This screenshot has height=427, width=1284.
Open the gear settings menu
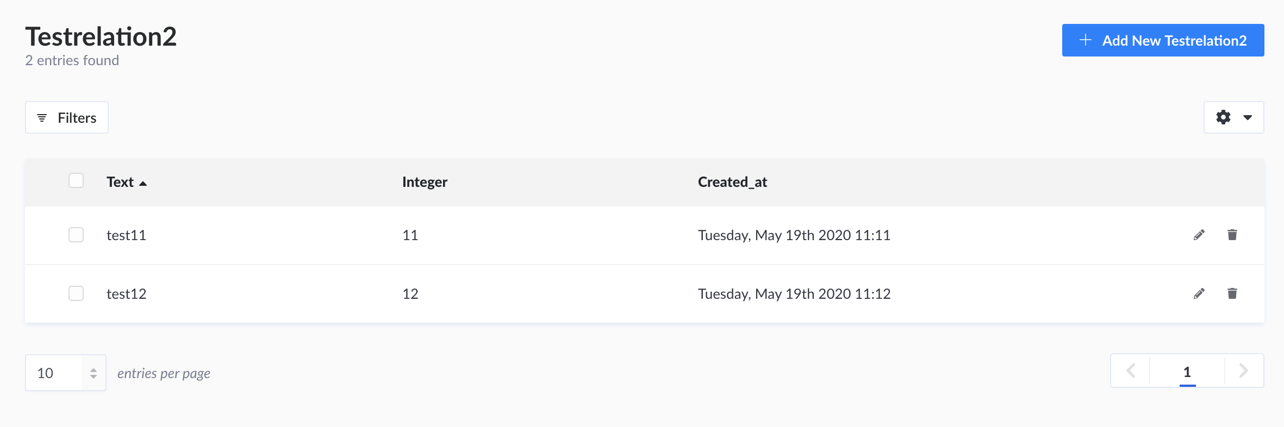point(1223,117)
